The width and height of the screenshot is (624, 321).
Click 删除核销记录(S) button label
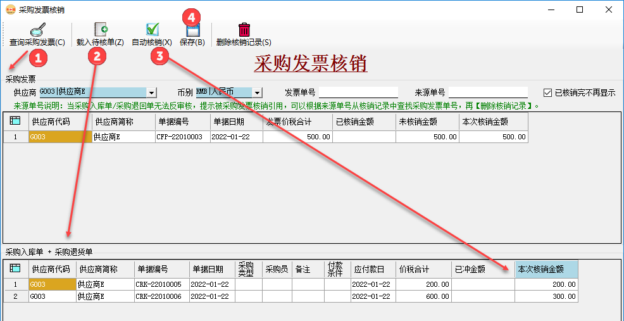coord(244,42)
